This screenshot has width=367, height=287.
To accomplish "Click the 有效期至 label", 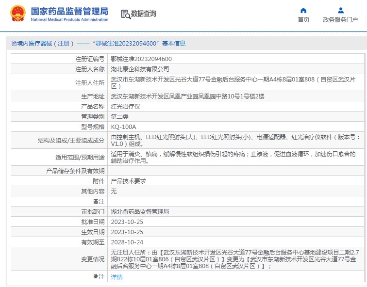I will click(93, 242).
